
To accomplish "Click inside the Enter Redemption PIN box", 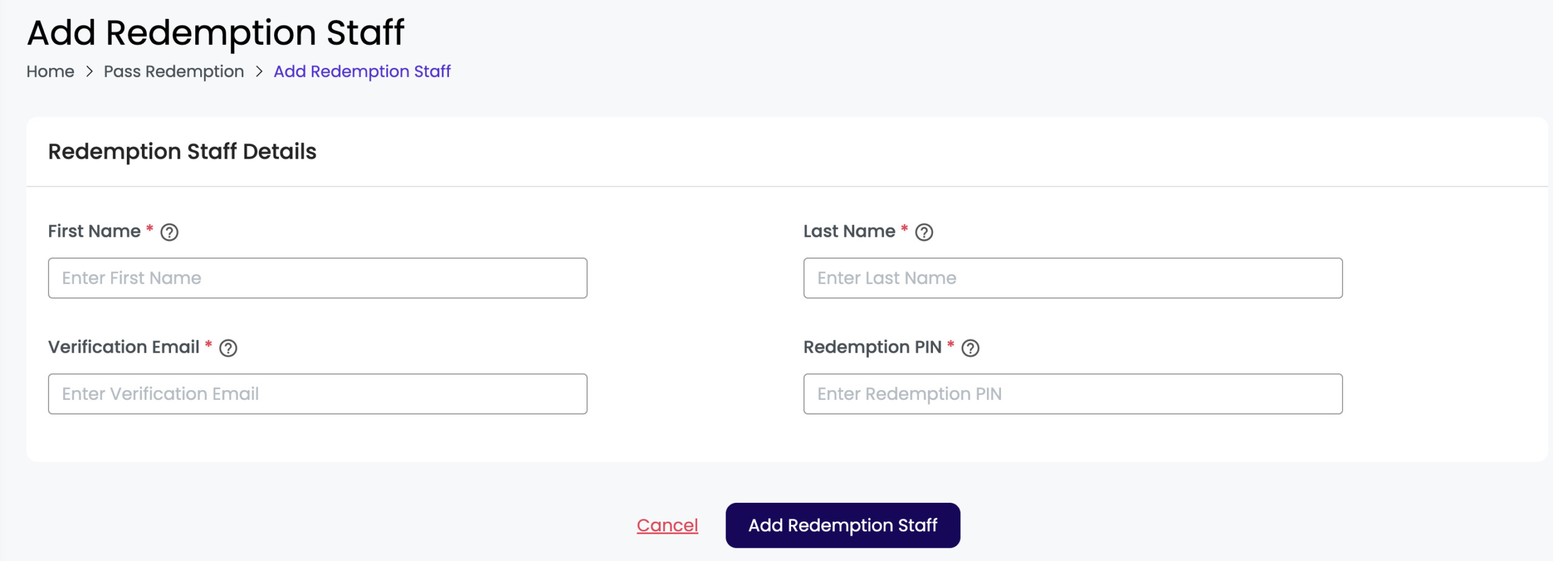I will tap(1073, 393).
